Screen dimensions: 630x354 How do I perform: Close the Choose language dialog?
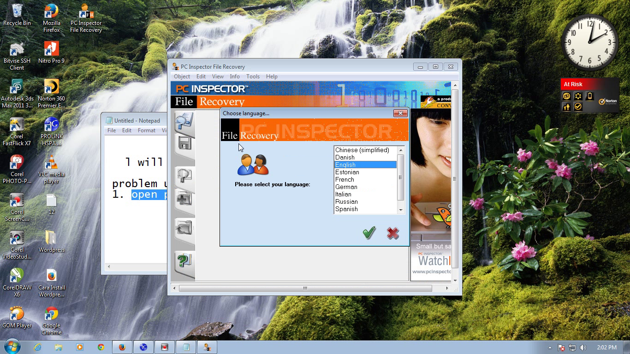pyautogui.click(x=400, y=113)
